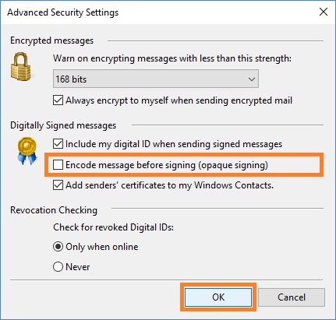This screenshot has width=336, height=320.
Task: Confirm settings with the OK button
Action: pos(218,297)
